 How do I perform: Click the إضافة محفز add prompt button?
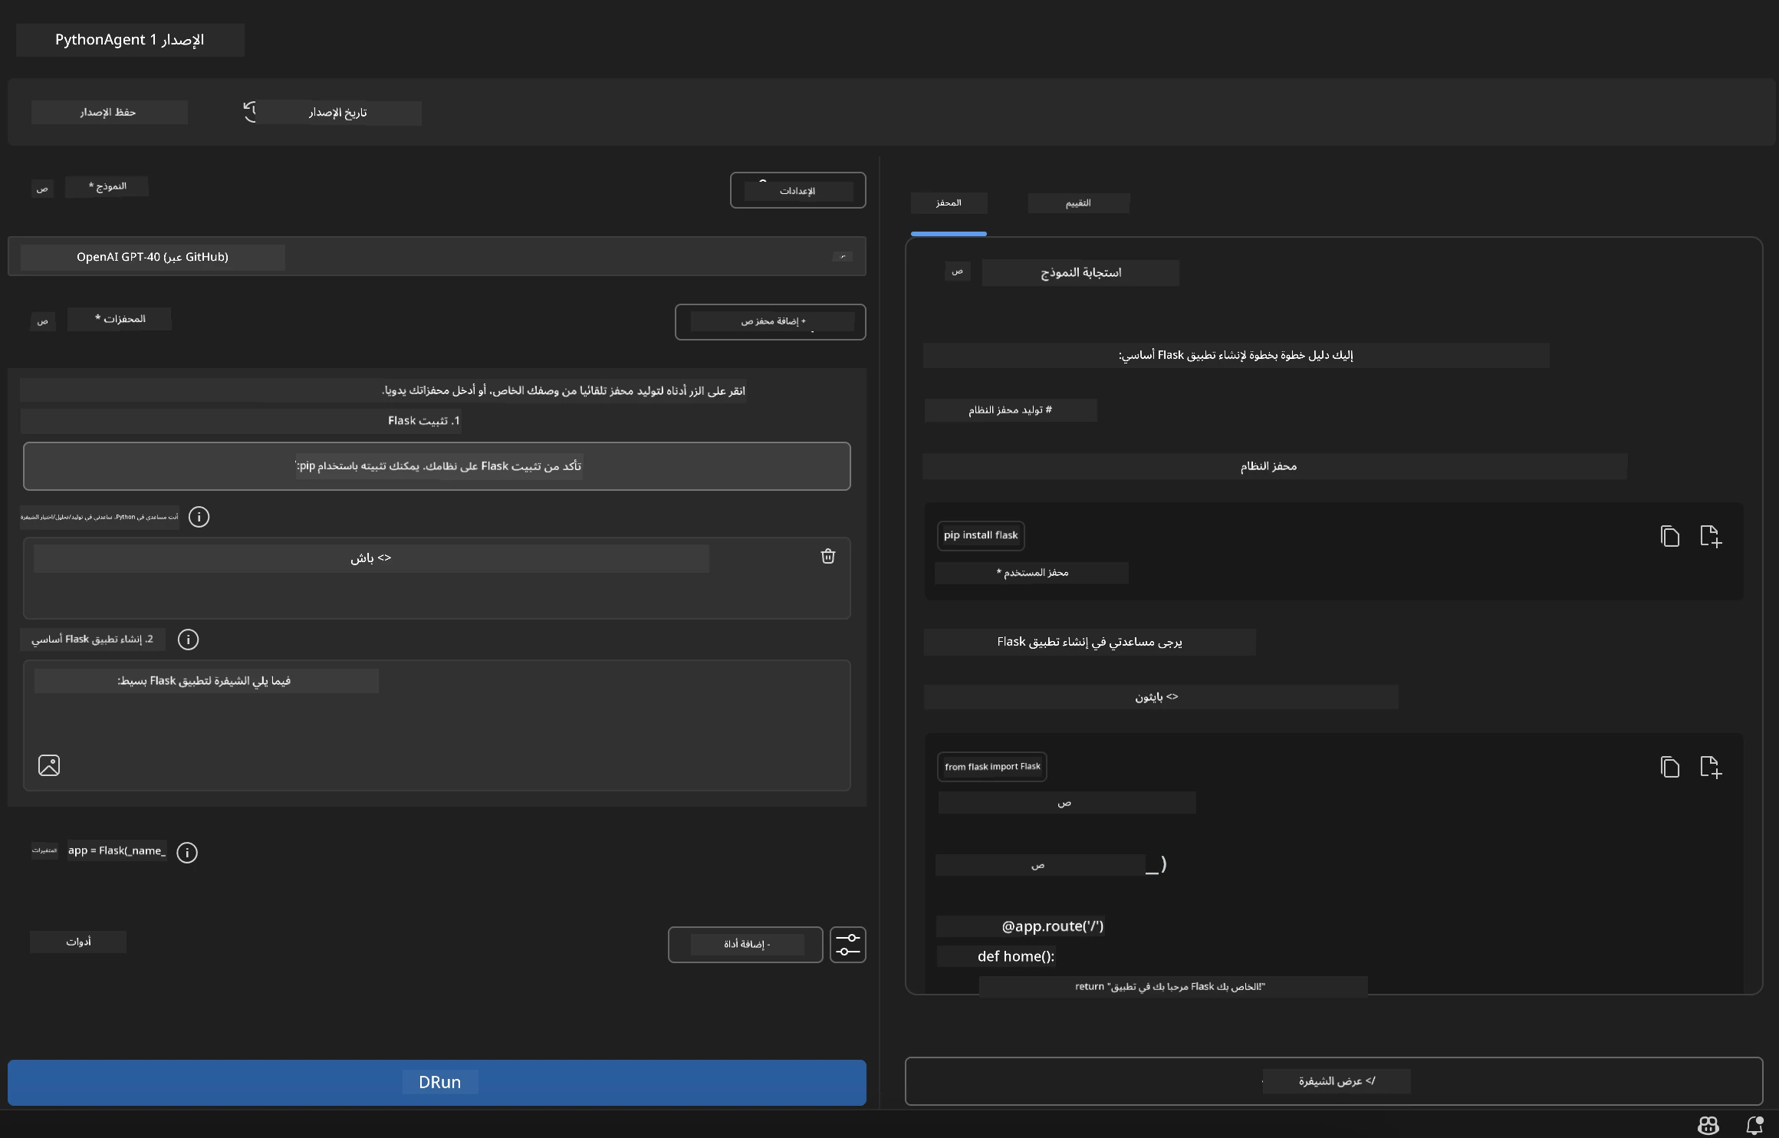771,322
